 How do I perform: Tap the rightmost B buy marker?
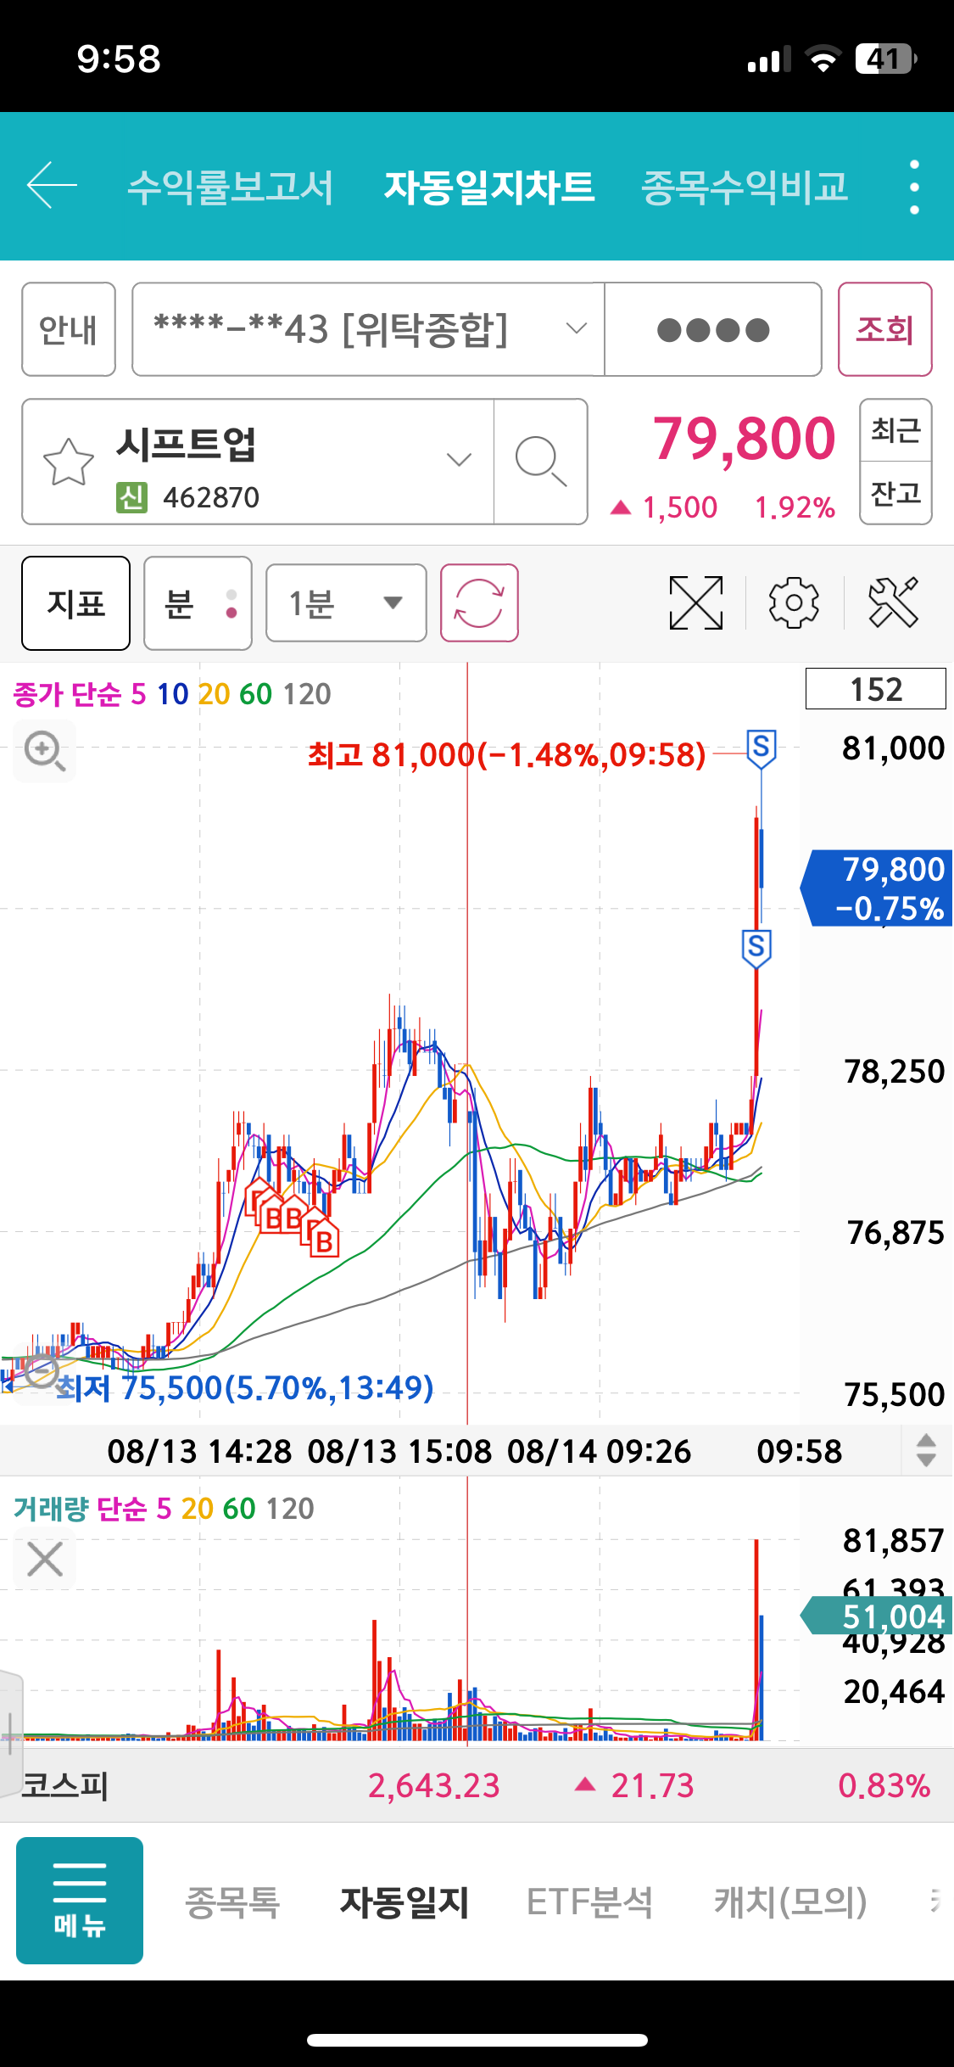323,1241
